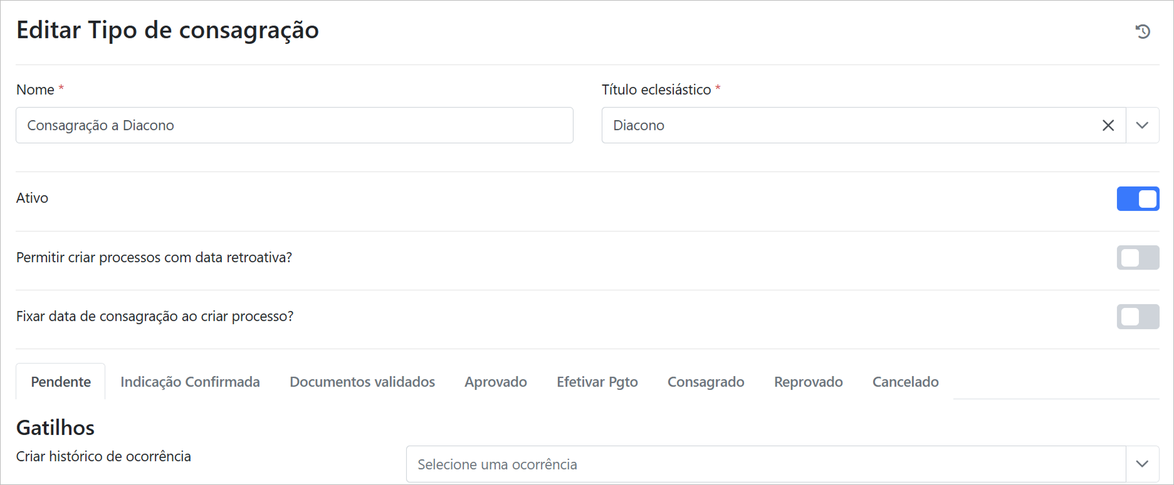The width and height of the screenshot is (1174, 485).
Task: Open the Documentos validados tab
Action: (x=362, y=382)
